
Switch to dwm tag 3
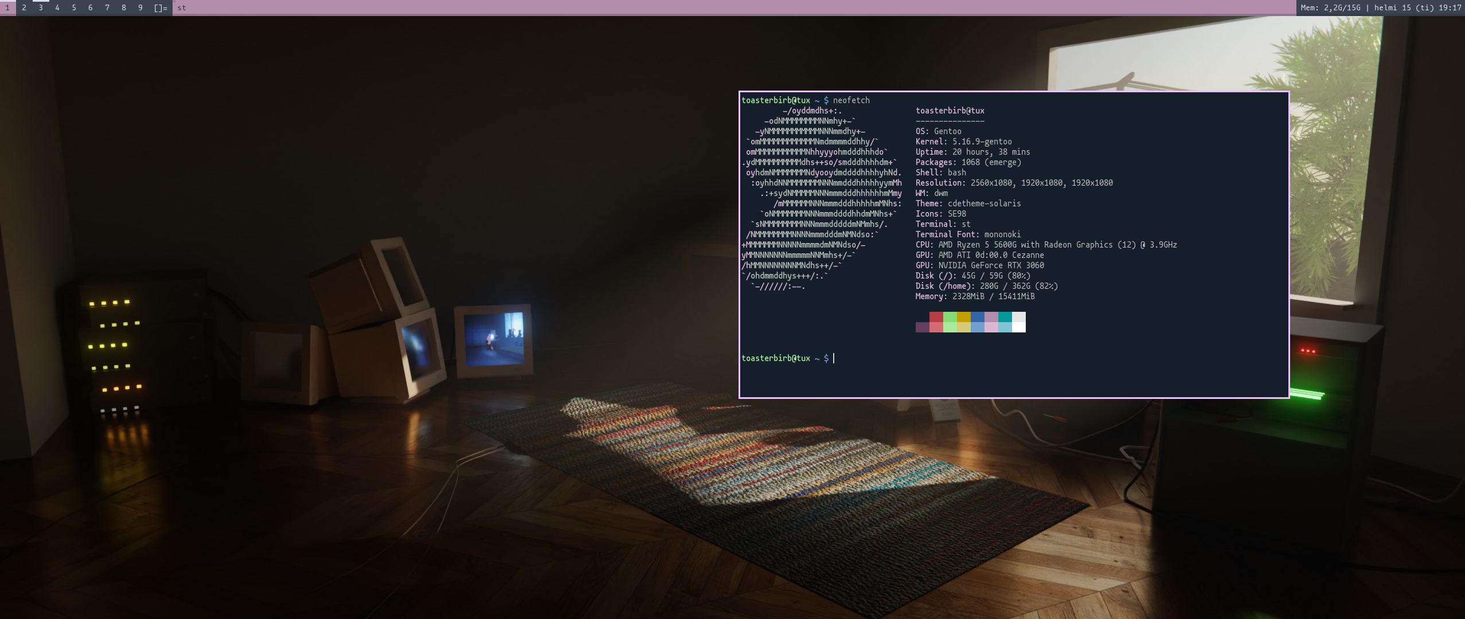point(41,7)
